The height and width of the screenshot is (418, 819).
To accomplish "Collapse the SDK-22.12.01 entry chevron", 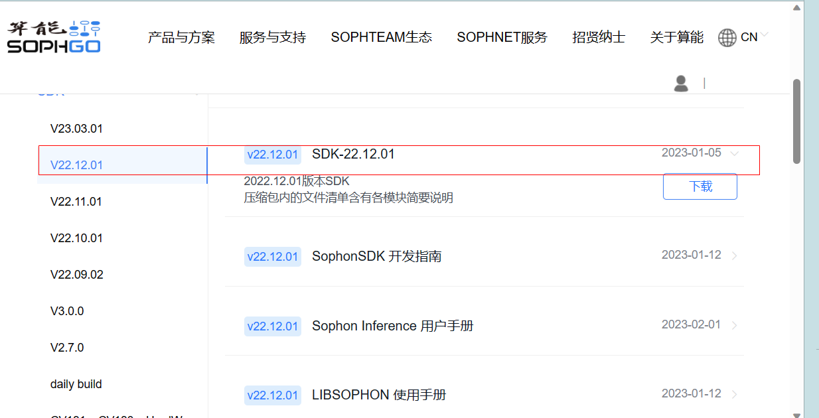I will (734, 154).
